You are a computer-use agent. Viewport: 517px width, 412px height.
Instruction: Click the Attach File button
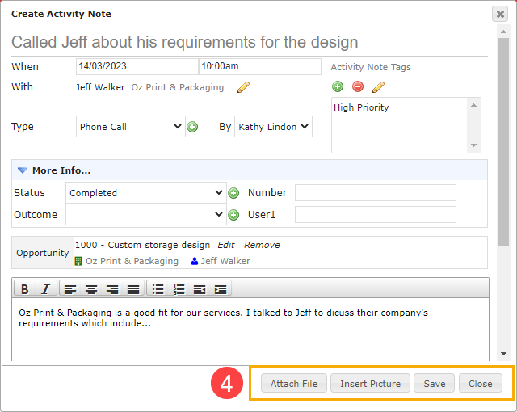[294, 384]
